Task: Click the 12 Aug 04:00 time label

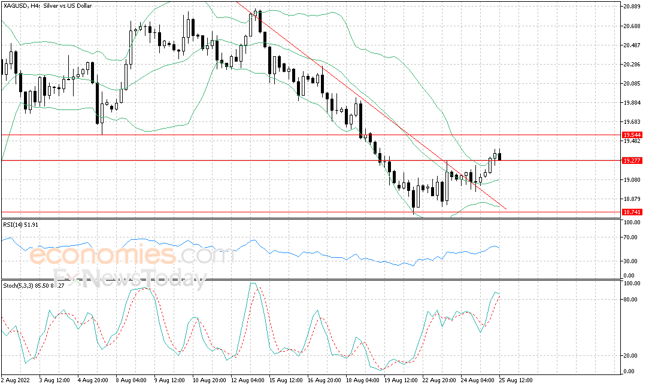Action: coord(247,380)
